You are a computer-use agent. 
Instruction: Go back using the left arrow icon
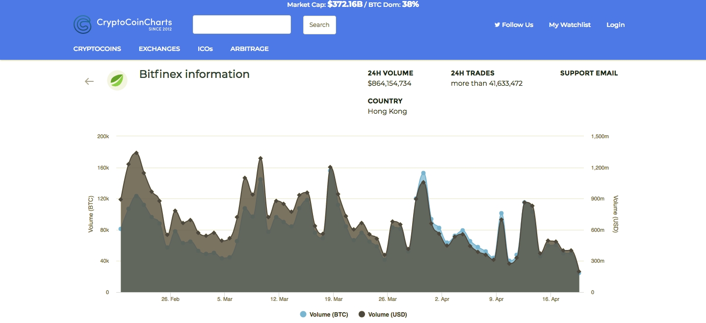(89, 81)
